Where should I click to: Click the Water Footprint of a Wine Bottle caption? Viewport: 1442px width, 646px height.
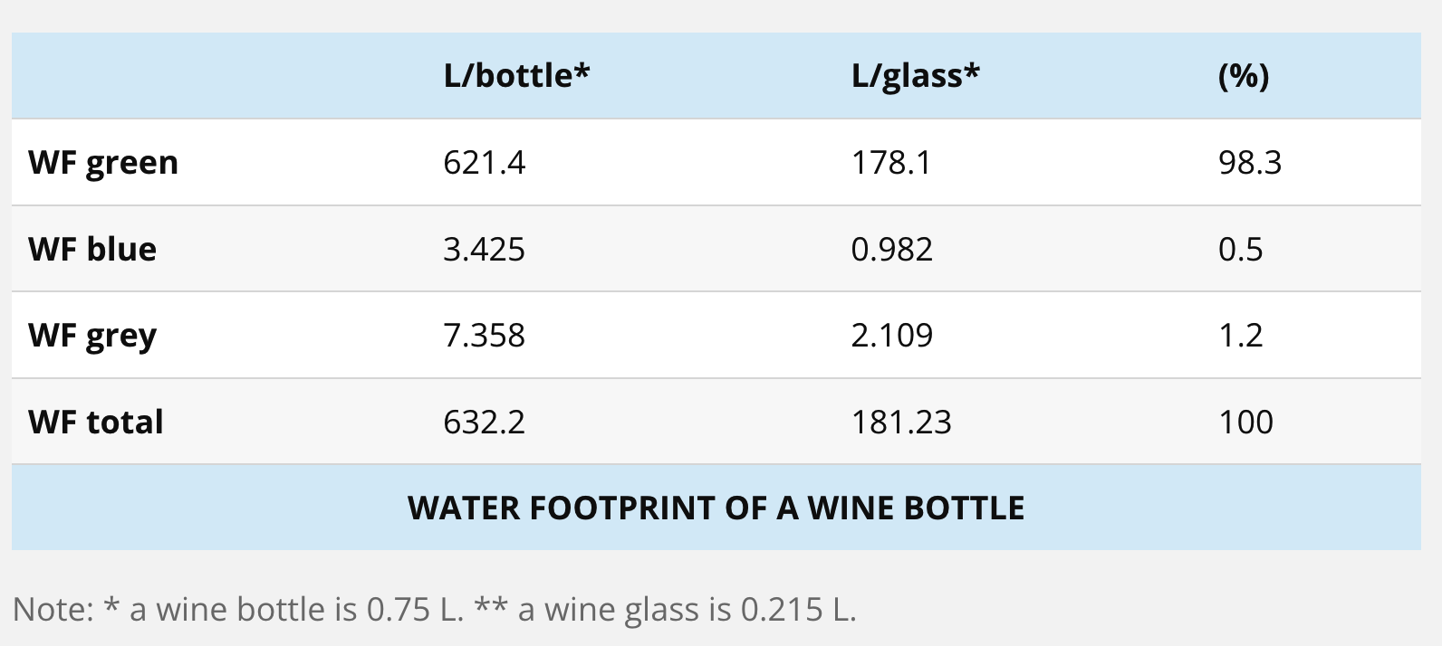(x=716, y=508)
